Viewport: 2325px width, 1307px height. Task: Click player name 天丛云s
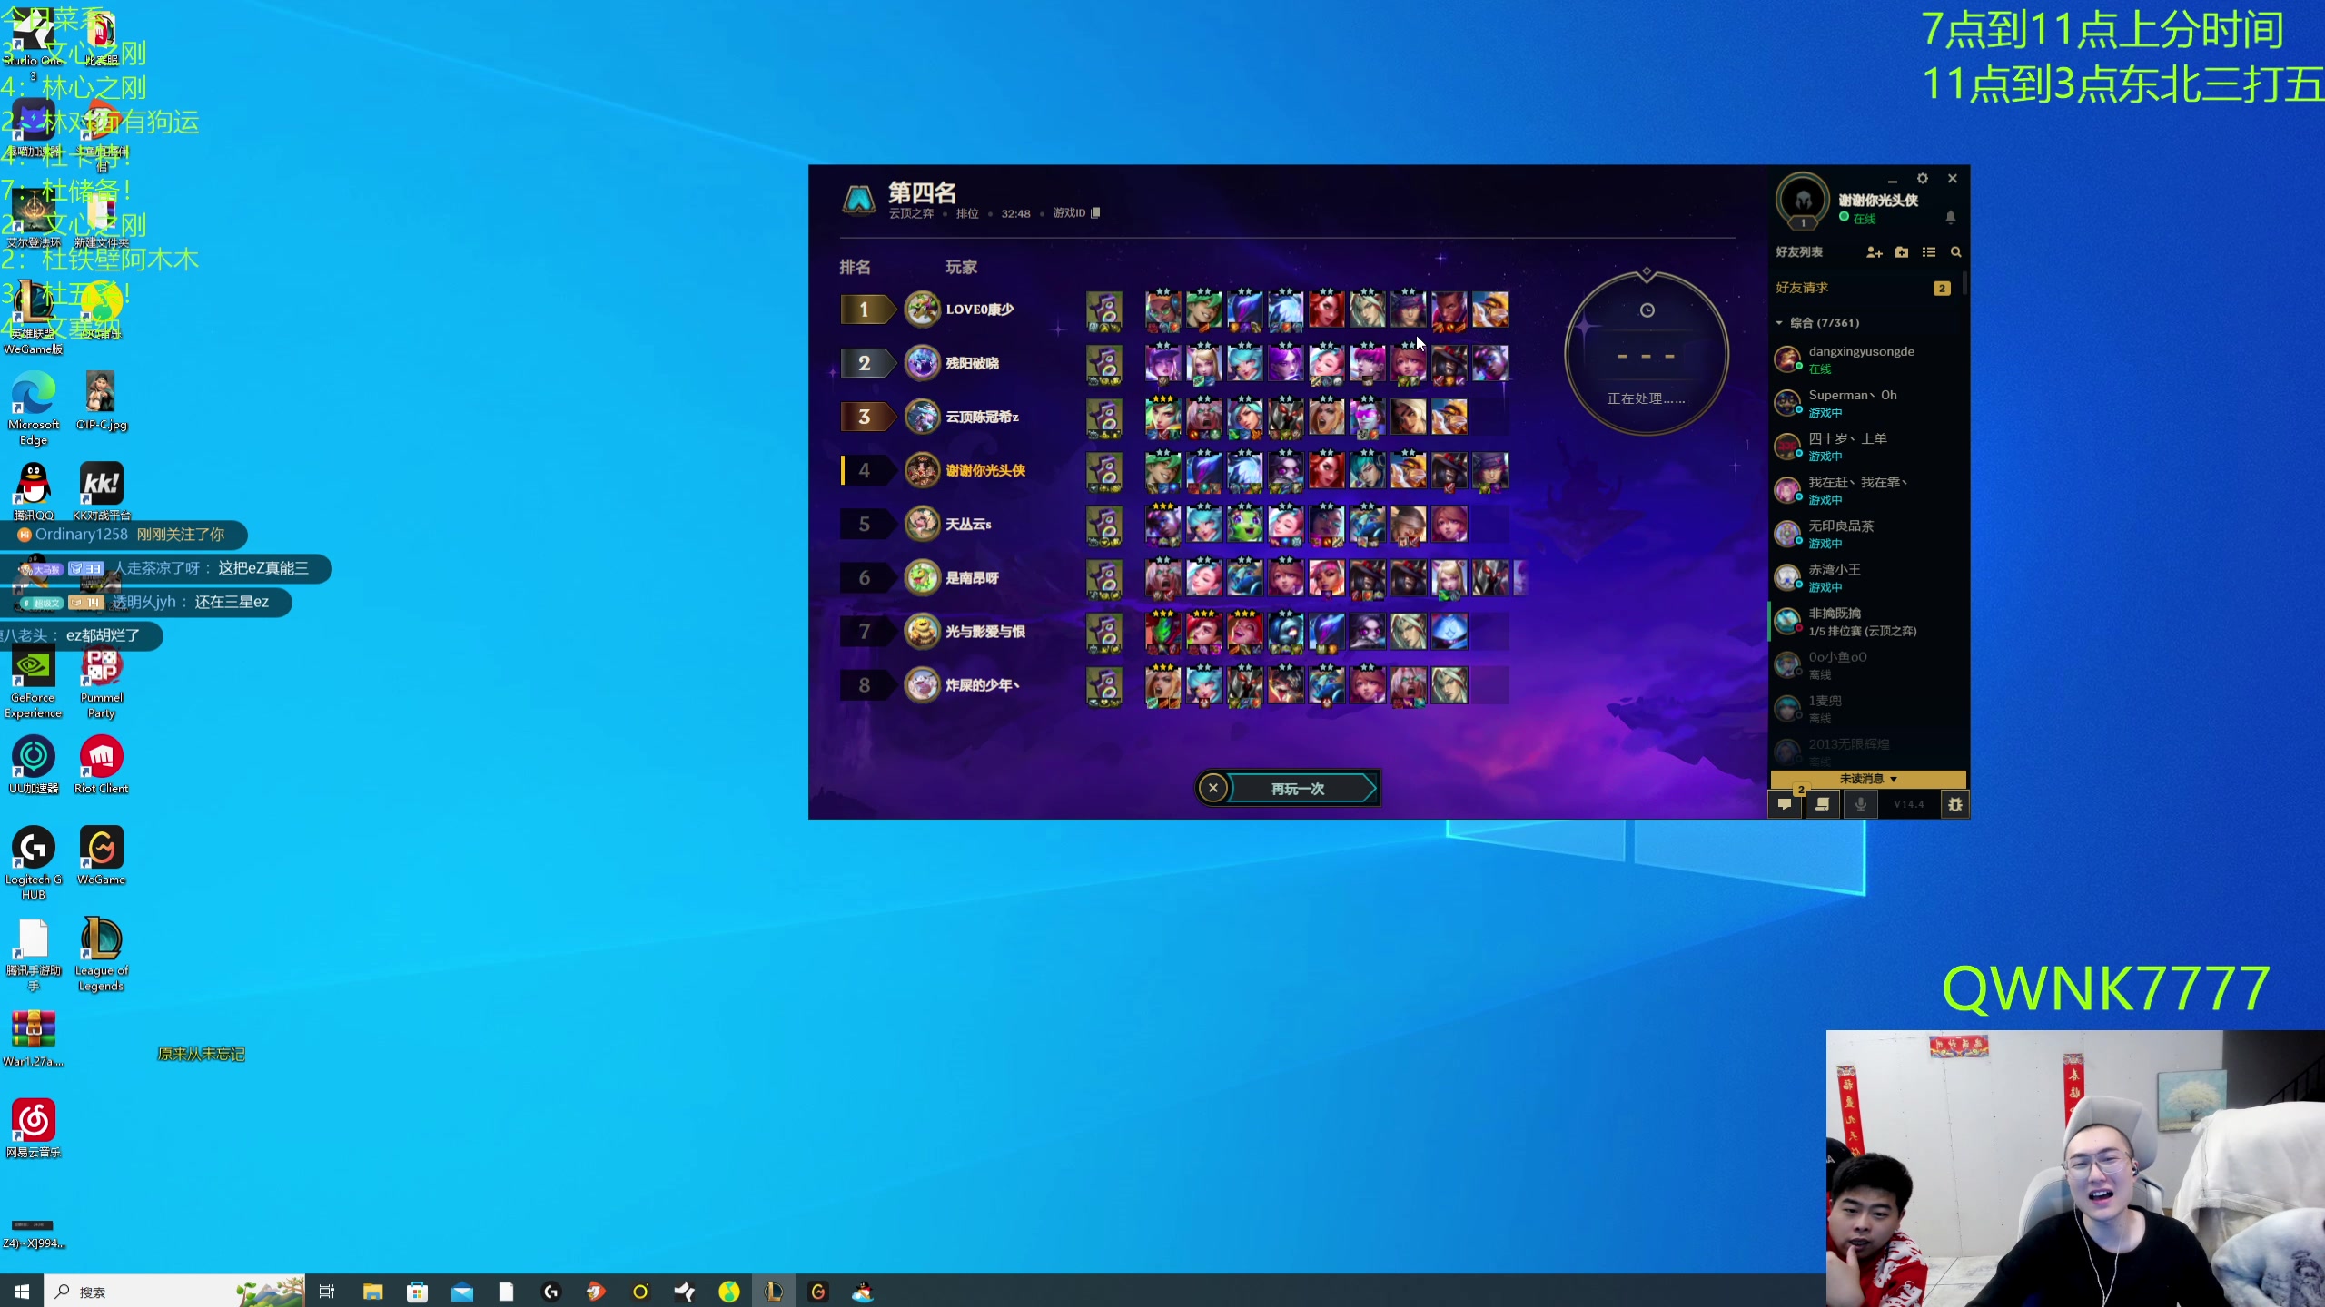968,524
